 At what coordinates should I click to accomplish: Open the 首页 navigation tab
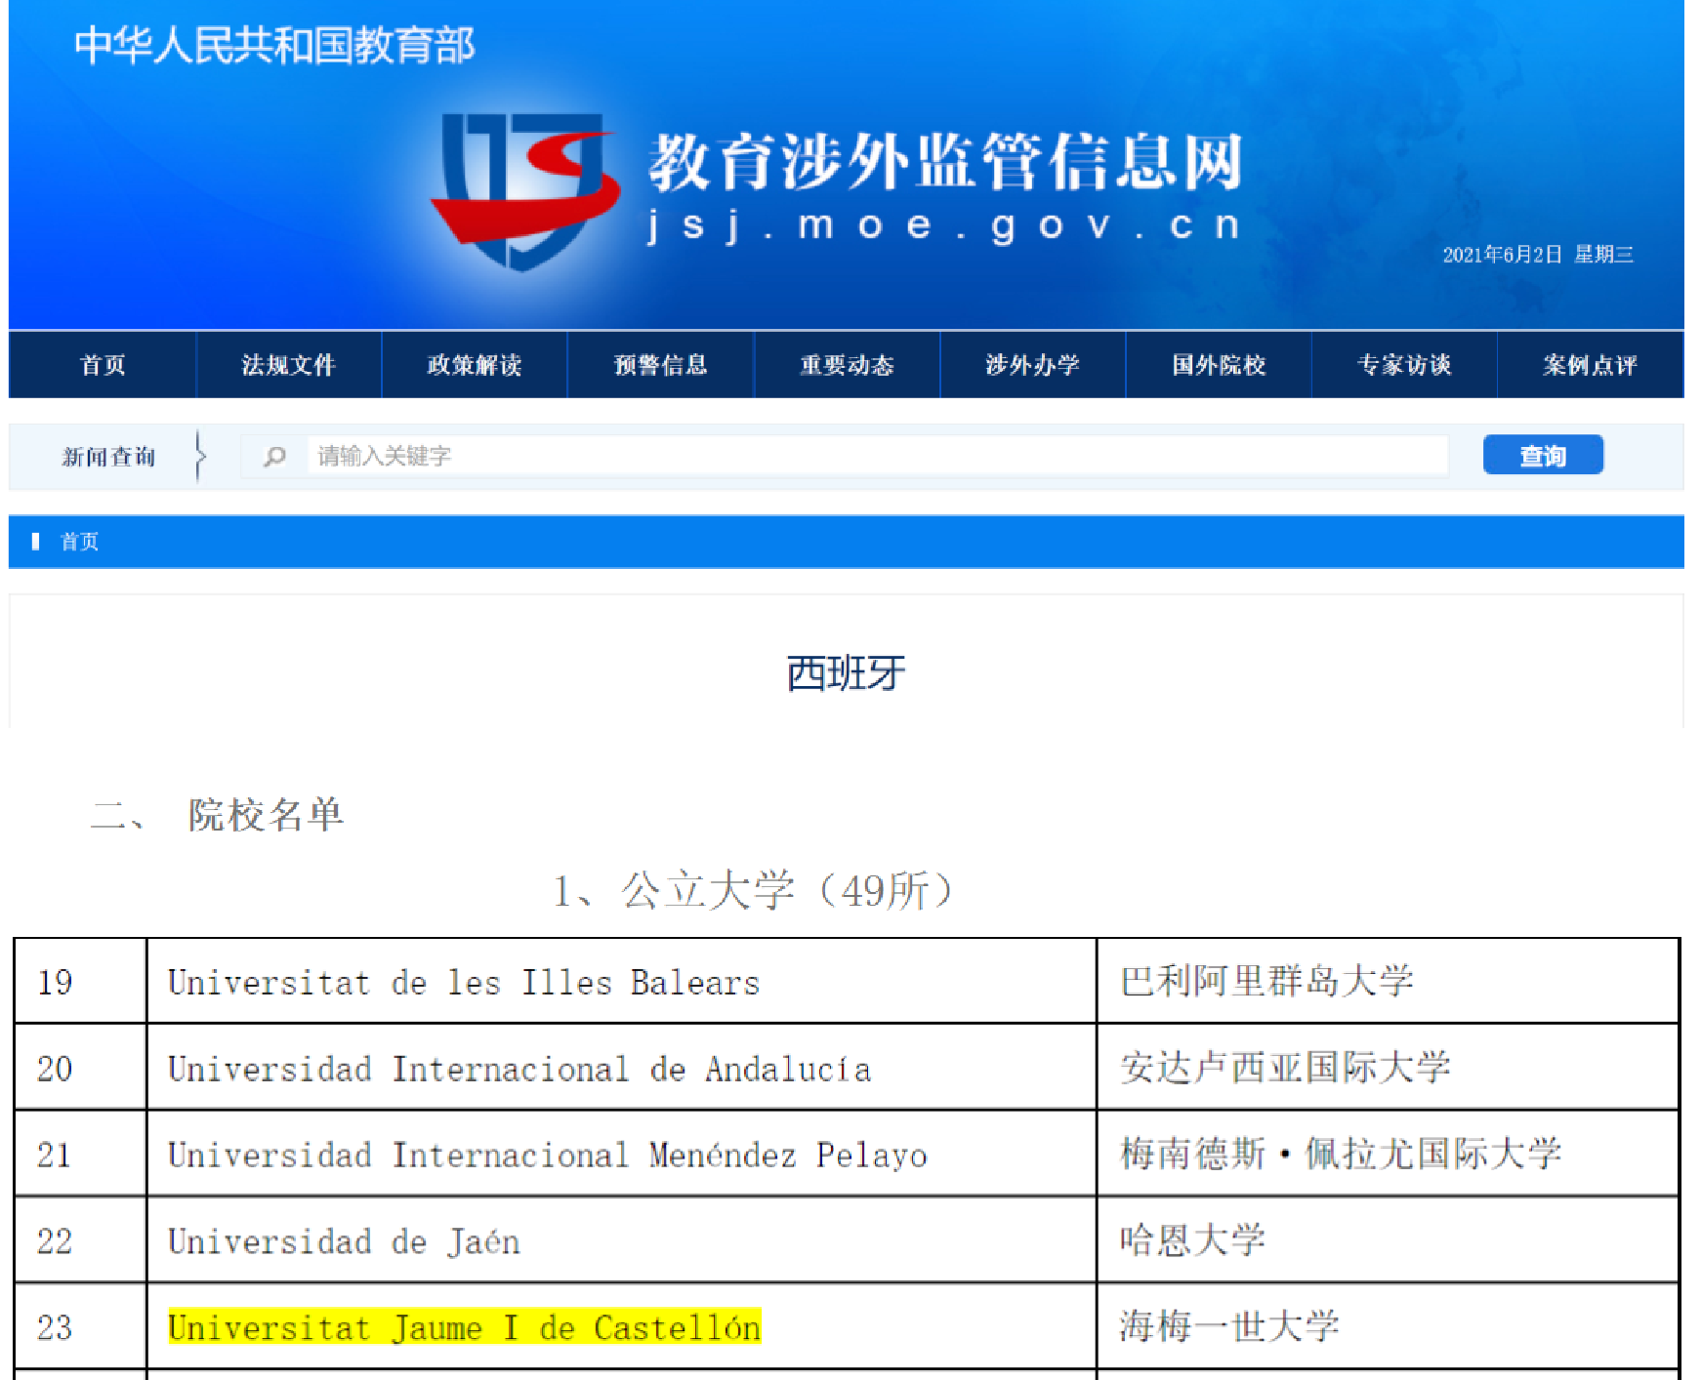103,365
